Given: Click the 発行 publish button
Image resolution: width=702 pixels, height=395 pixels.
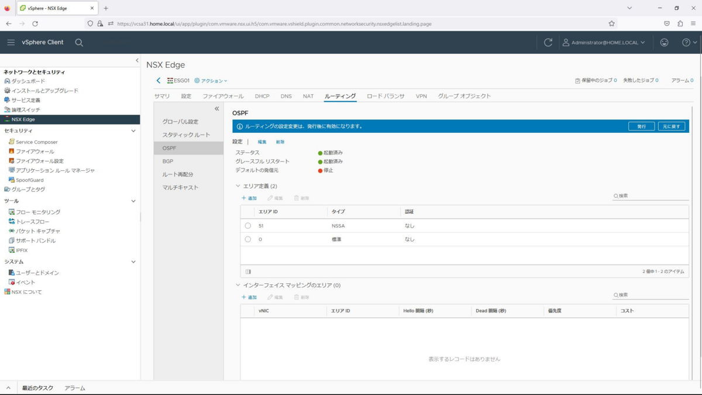Looking at the screenshot, I should click(642, 126).
